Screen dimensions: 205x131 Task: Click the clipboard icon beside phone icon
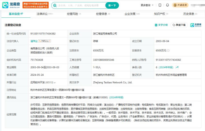[x=167, y=5]
